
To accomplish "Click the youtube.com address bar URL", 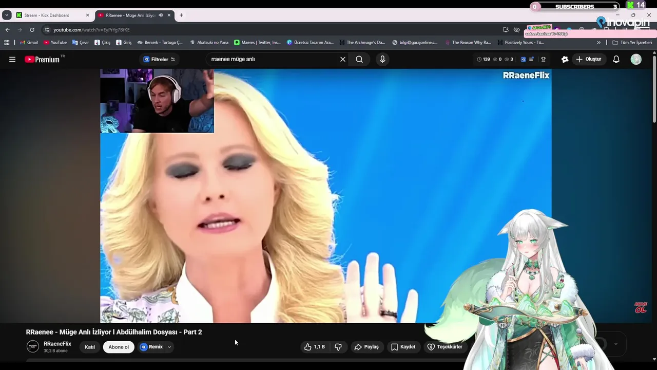I will click(91, 30).
